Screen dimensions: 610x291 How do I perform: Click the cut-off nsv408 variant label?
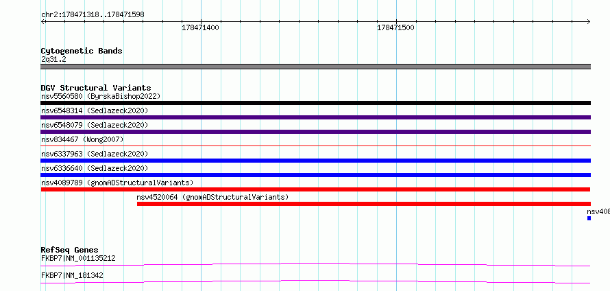(x=598, y=211)
